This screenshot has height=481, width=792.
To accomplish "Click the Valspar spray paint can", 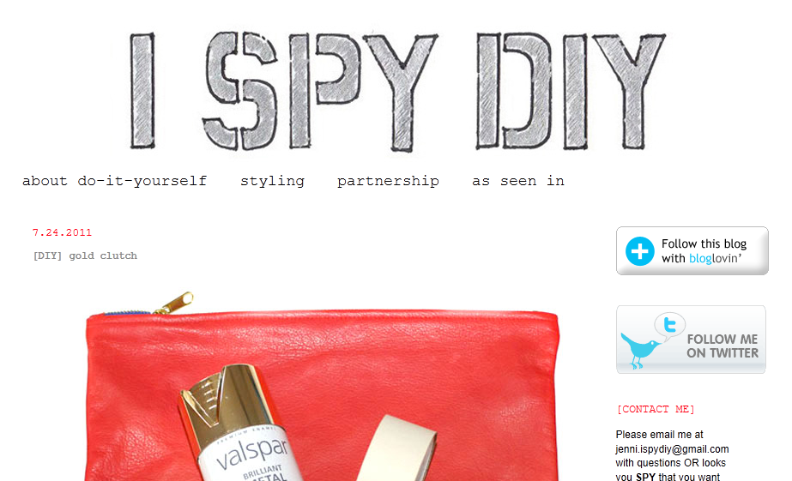I will (x=240, y=424).
